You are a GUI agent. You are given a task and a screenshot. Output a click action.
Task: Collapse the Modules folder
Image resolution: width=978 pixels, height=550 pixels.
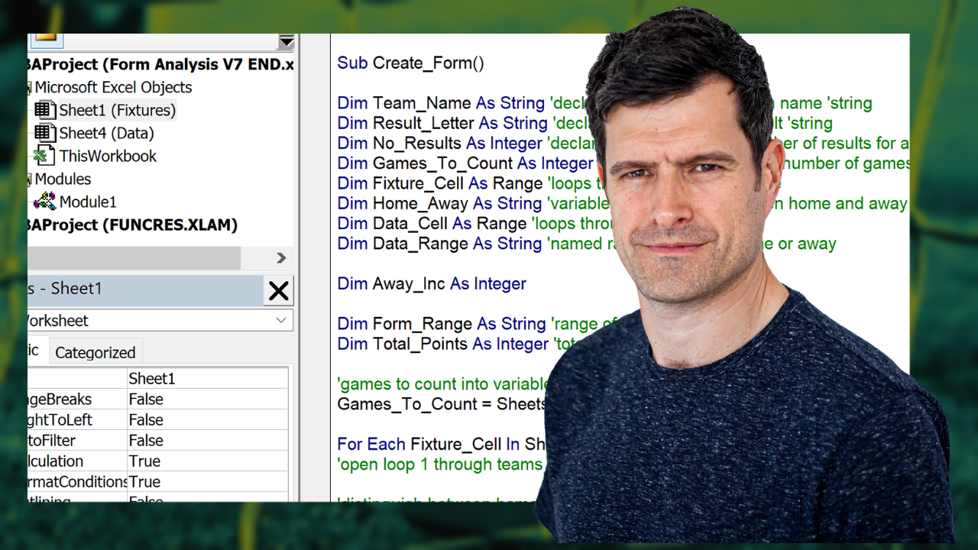31,179
